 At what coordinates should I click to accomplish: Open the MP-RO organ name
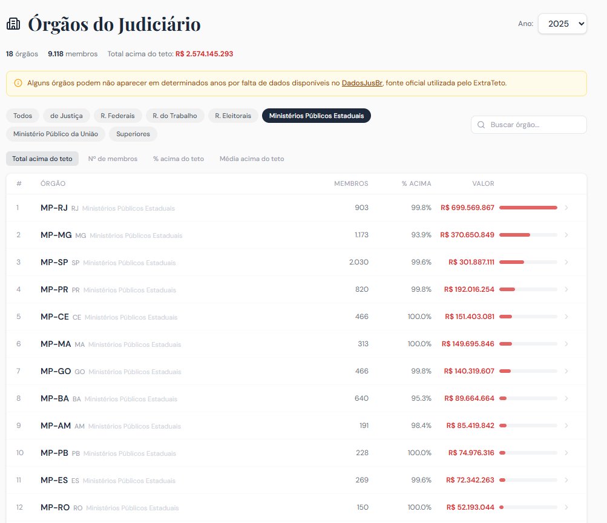coord(55,507)
